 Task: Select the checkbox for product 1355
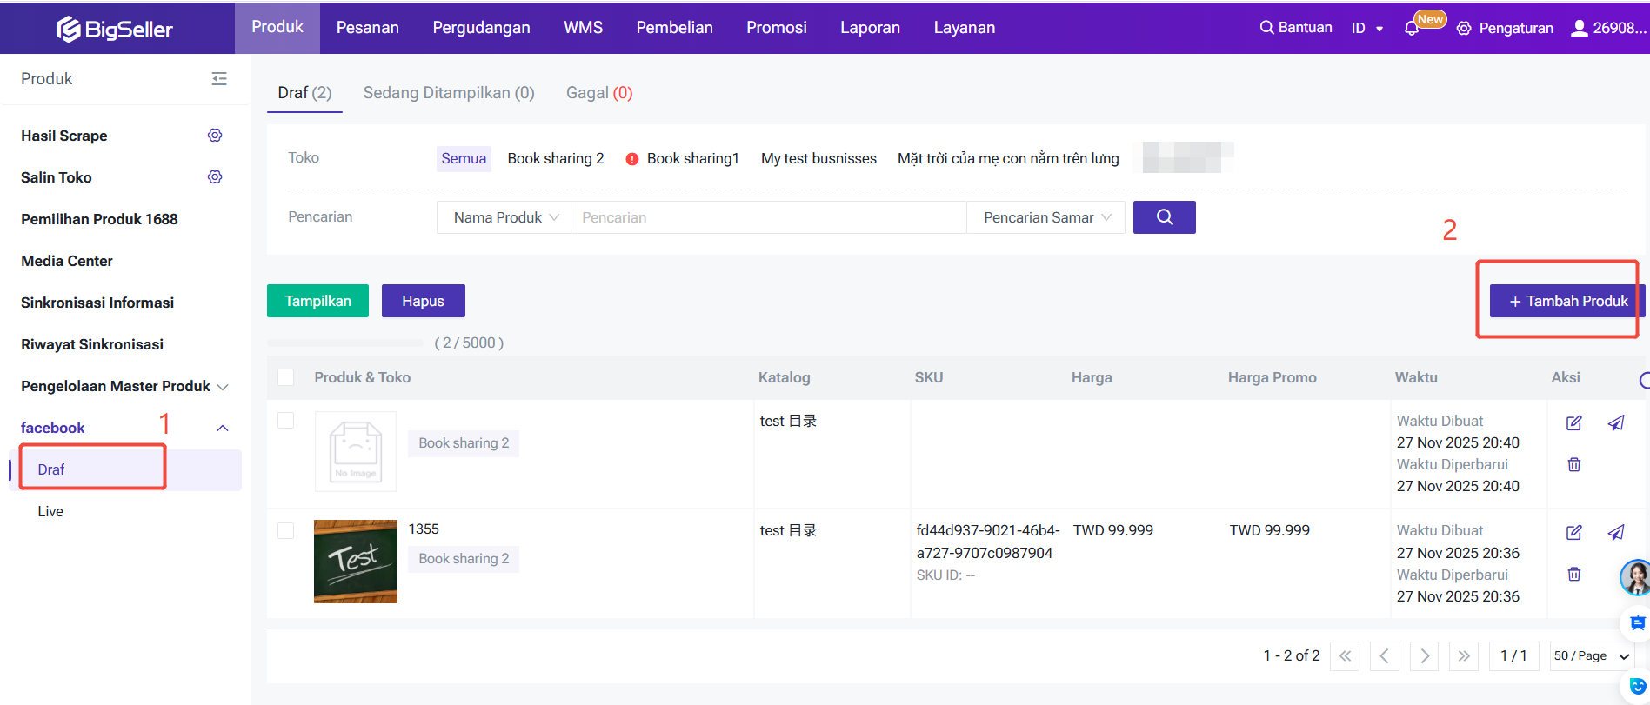[285, 530]
